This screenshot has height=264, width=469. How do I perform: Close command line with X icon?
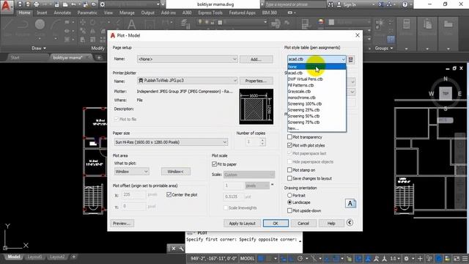(x=174, y=249)
